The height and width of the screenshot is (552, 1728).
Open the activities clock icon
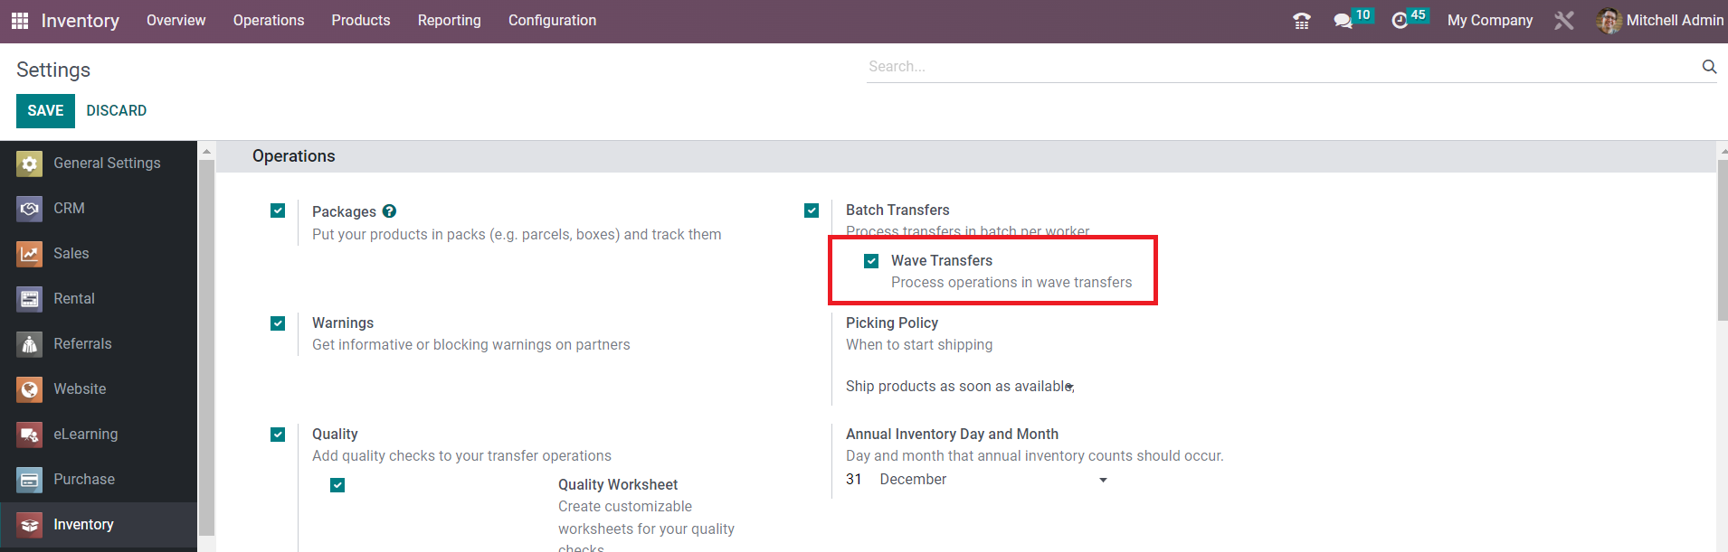[1400, 21]
